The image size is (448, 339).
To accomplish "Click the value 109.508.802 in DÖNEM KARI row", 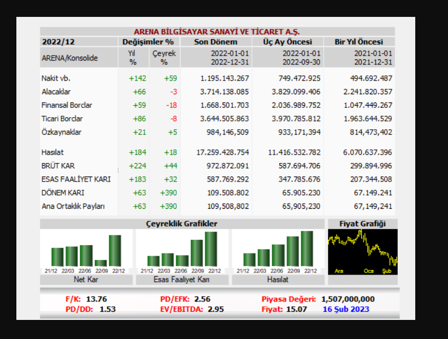I will click(x=228, y=192).
